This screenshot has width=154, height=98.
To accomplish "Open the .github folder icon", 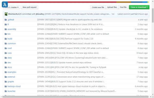I will (6, 20).
